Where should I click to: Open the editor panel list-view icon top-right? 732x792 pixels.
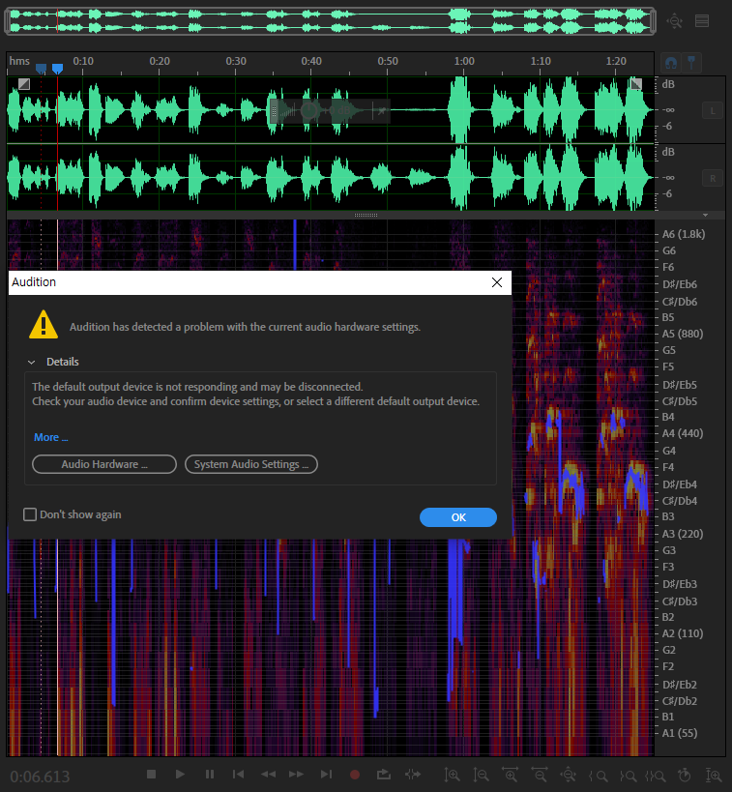pyautogui.click(x=702, y=20)
